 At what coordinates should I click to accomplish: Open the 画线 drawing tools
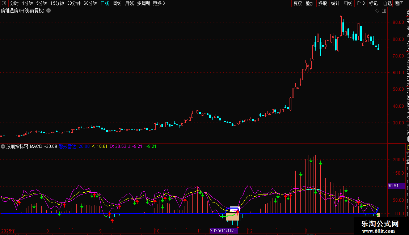[x=348, y=3]
